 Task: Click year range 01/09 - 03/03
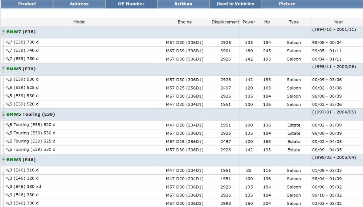327,170
